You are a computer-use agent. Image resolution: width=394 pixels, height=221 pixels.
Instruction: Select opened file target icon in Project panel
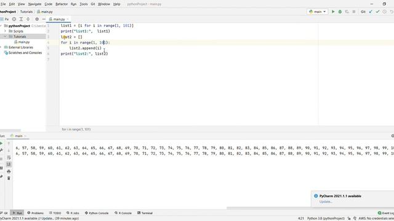(14, 19)
